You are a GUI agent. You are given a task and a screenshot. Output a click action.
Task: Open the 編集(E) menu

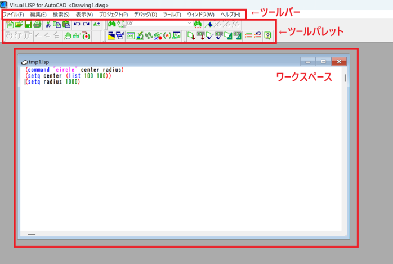point(38,15)
